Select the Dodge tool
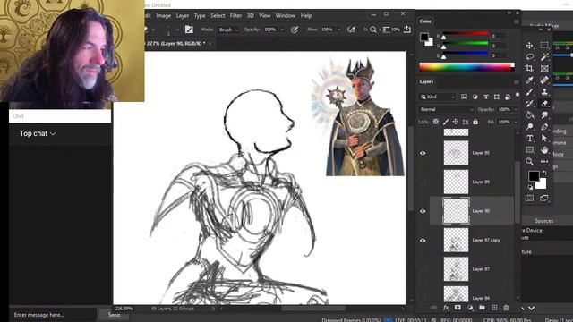Image resolution: width=573 pixels, height=322 pixels. coord(529,127)
